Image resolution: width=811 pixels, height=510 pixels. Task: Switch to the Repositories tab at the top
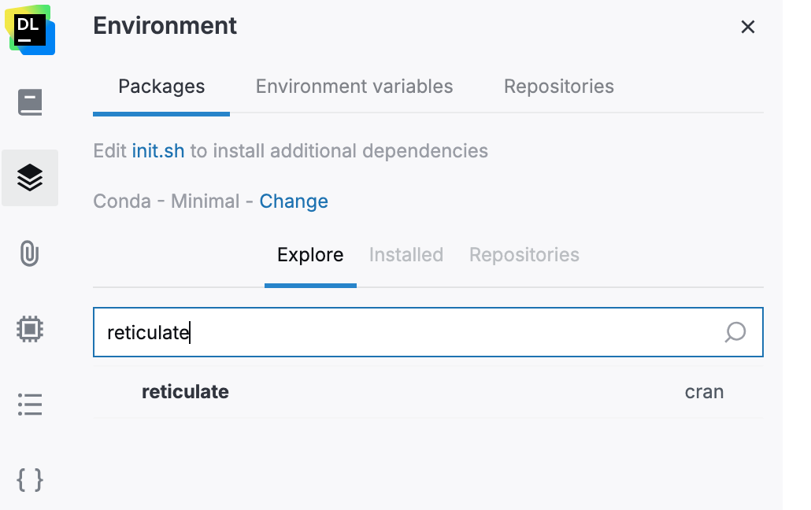558,87
